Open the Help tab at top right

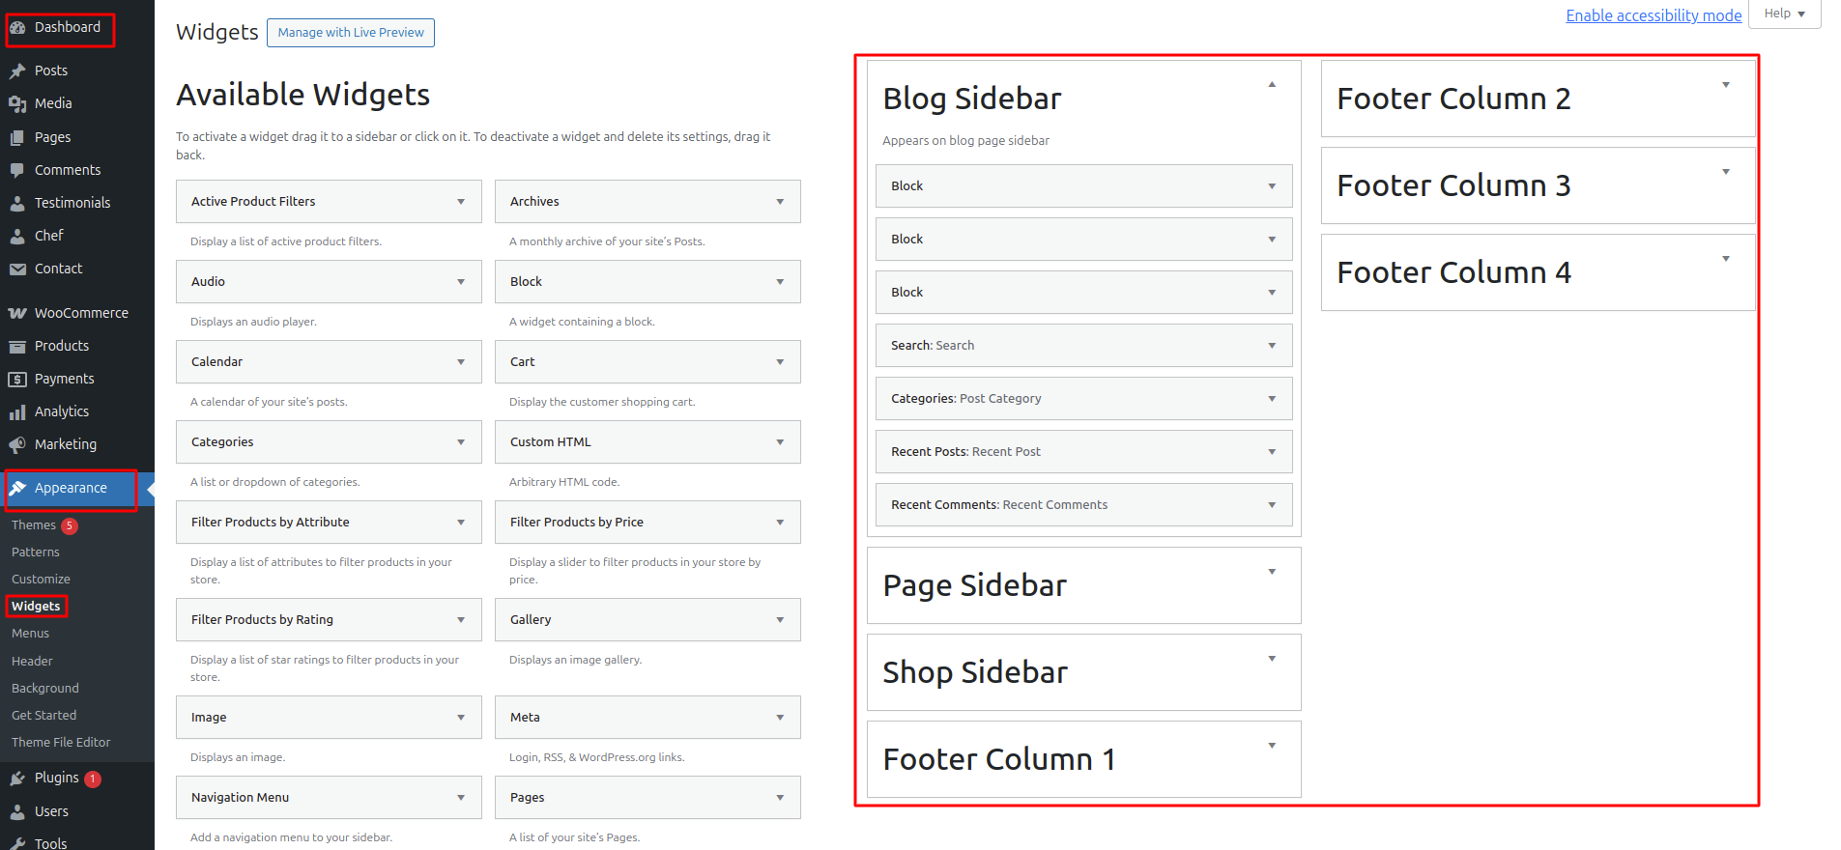[1784, 14]
